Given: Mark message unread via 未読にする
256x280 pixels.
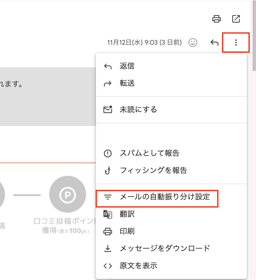Looking at the screenshot, I should coord(138,110).
